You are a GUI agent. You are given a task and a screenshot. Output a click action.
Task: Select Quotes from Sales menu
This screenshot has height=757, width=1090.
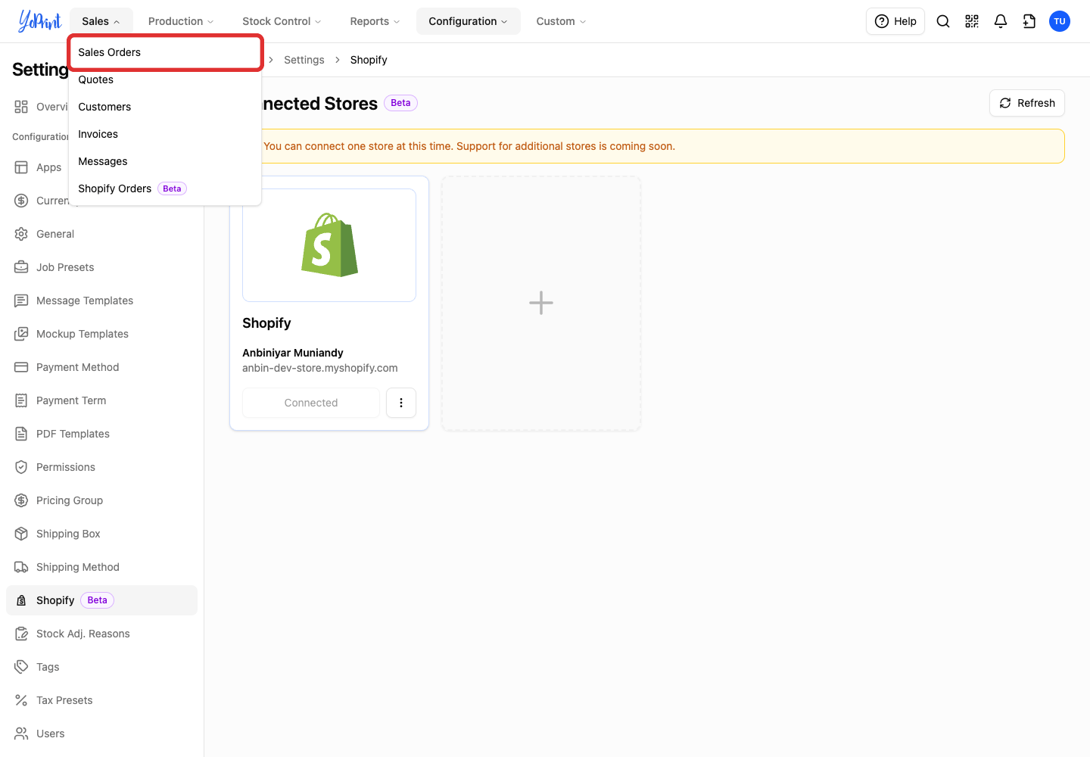[x=165, y=79]
